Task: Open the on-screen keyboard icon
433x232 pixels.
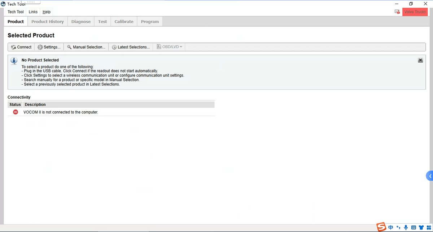Action: coord(414,227)
